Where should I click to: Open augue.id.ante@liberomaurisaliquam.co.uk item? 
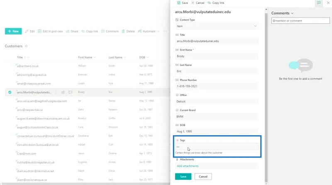pyautogui.click(x=43, y=119)
